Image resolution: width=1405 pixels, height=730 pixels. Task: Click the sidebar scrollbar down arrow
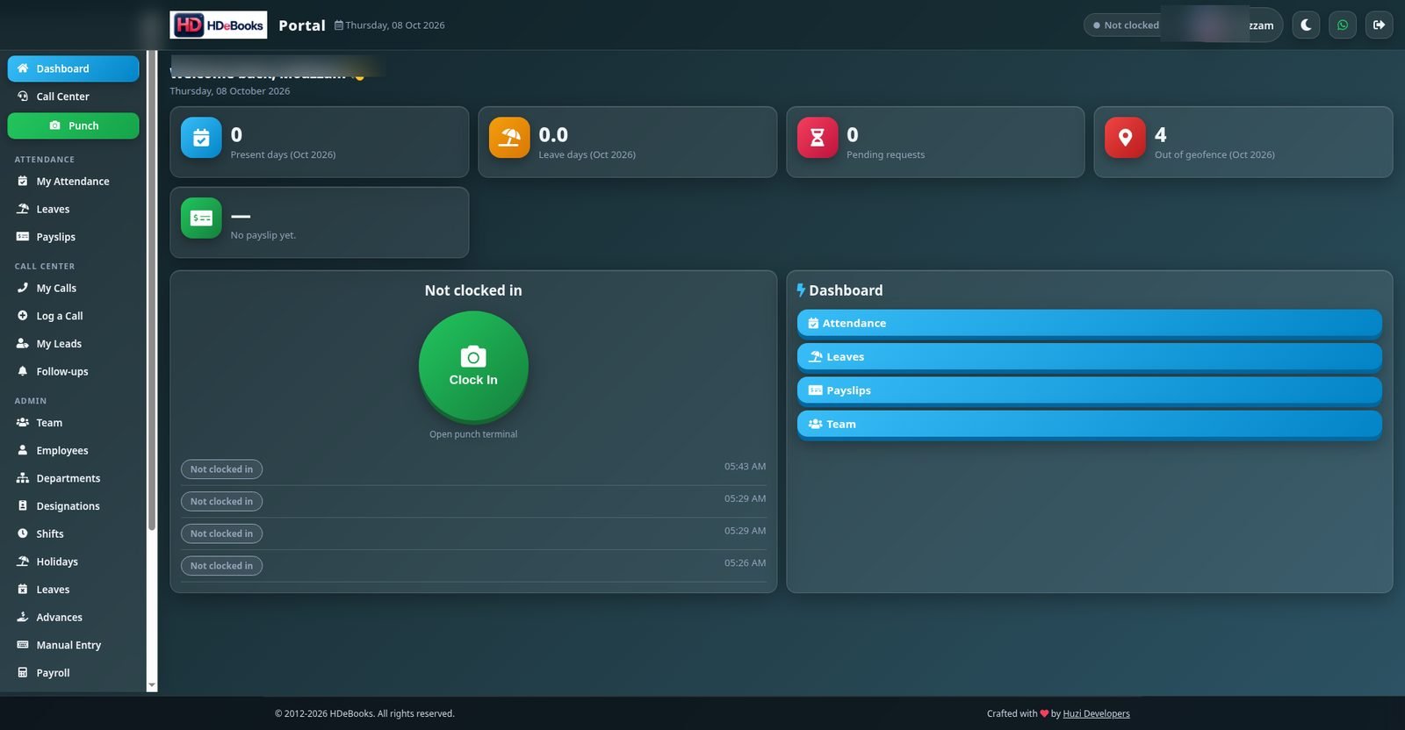coord(152,685)
